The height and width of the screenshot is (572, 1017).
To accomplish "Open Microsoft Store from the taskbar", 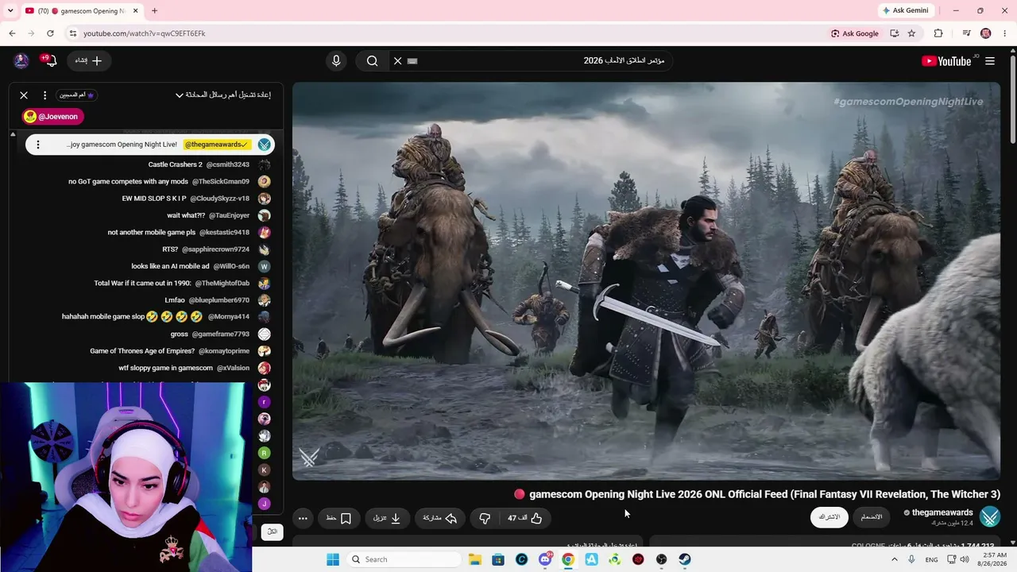I will tap(498, 559).
